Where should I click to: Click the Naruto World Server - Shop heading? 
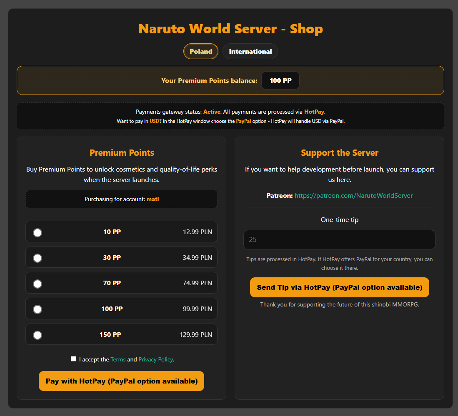tap(230, 29)
